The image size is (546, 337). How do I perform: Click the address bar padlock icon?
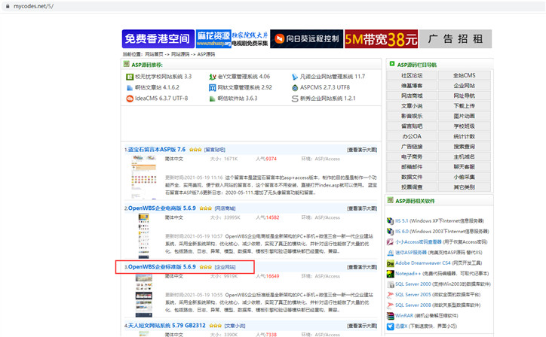tap(8, 6)
